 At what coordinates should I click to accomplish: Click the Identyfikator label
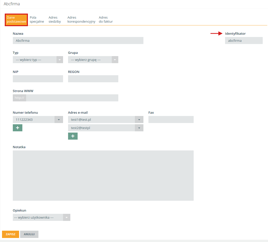pyautogui.click(x=235, y=33)
